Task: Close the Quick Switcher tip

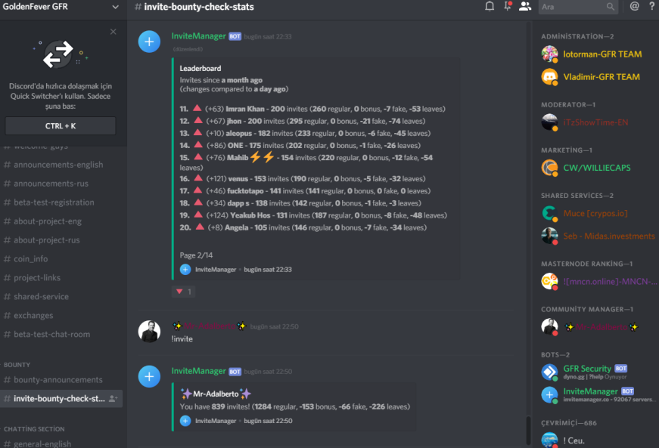Action: [113, 32]
